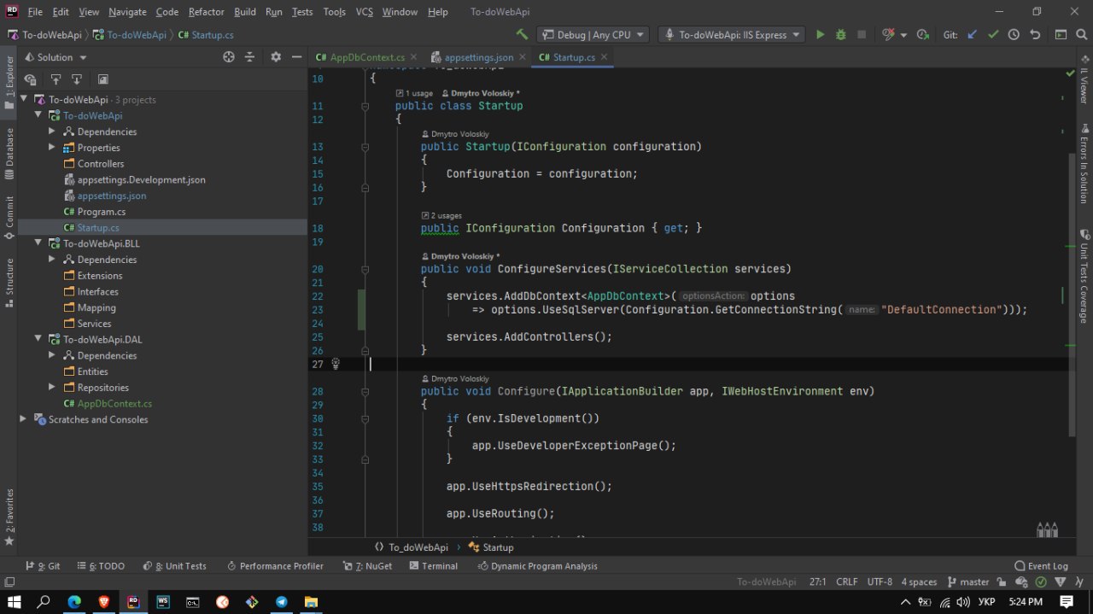Image resolution: width=1093 pixels, height=614 pixels.
Task: Open the Windows Start menu
Action: [x=14, y=602]
